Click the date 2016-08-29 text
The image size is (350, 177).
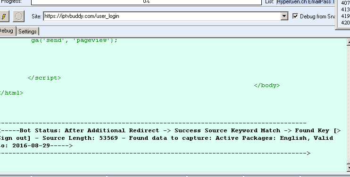[31, 145]
